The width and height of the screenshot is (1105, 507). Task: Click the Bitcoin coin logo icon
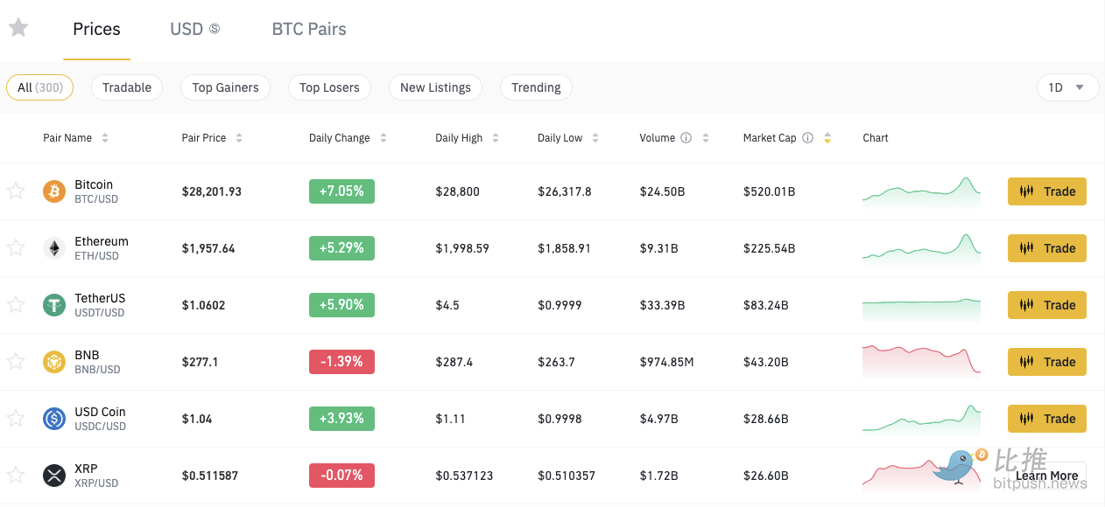(x=54, y=191)
